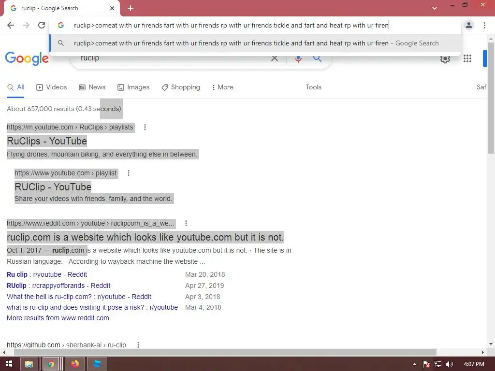Open the search Tools options
Screen dimensions: 495x371
313,87
